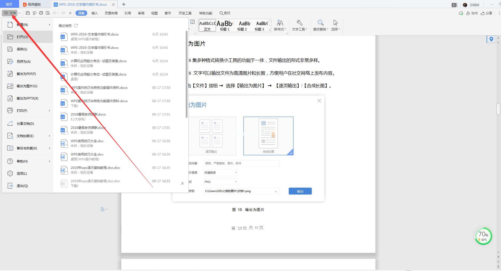Apply the Heading 2 (标题 2) style

click(x=242, y=26)
